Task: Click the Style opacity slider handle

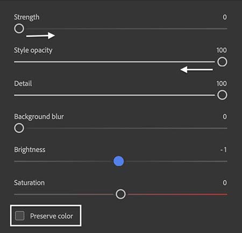Action: pos(222,62)
